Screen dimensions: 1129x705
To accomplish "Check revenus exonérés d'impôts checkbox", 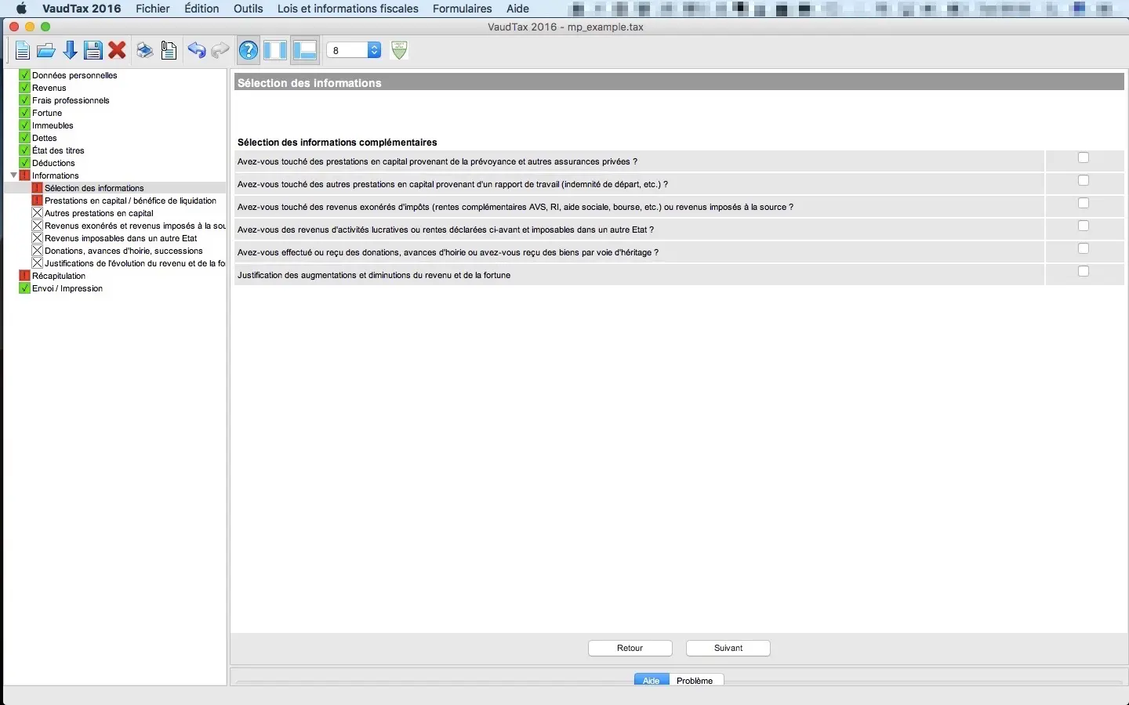I will point(1084,203).
